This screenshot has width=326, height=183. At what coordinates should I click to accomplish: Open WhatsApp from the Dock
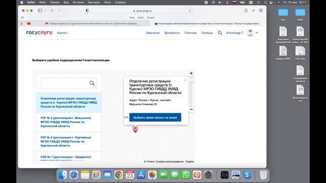(186, 175)
